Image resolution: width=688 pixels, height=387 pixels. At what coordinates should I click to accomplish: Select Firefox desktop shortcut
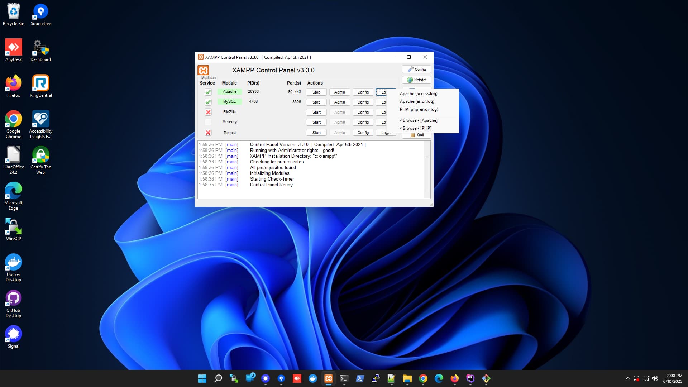pos(14,86)
